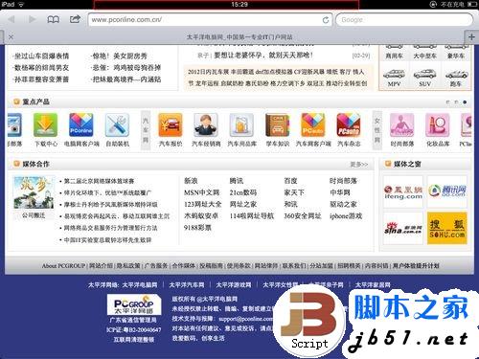Open the 21cn数码 link
The width and height of the screenshot is (479, 359).
click(x=243, y=192)
